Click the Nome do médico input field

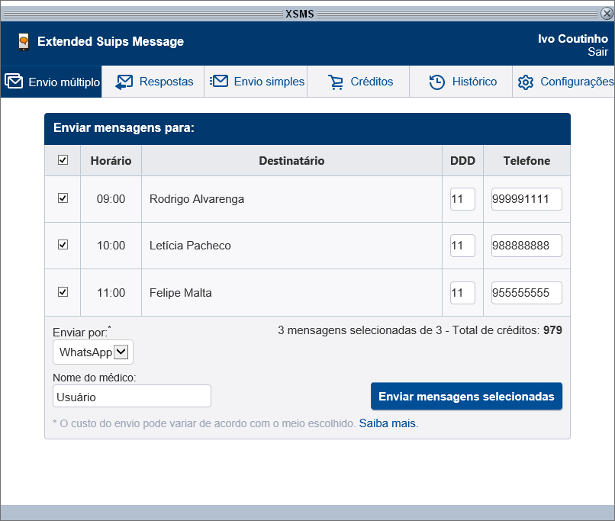point(131,396)
